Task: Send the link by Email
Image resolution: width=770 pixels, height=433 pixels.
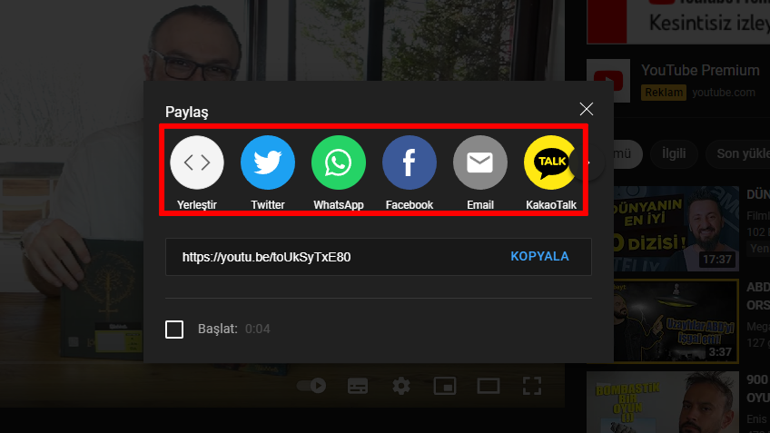Action: (480, 162)
